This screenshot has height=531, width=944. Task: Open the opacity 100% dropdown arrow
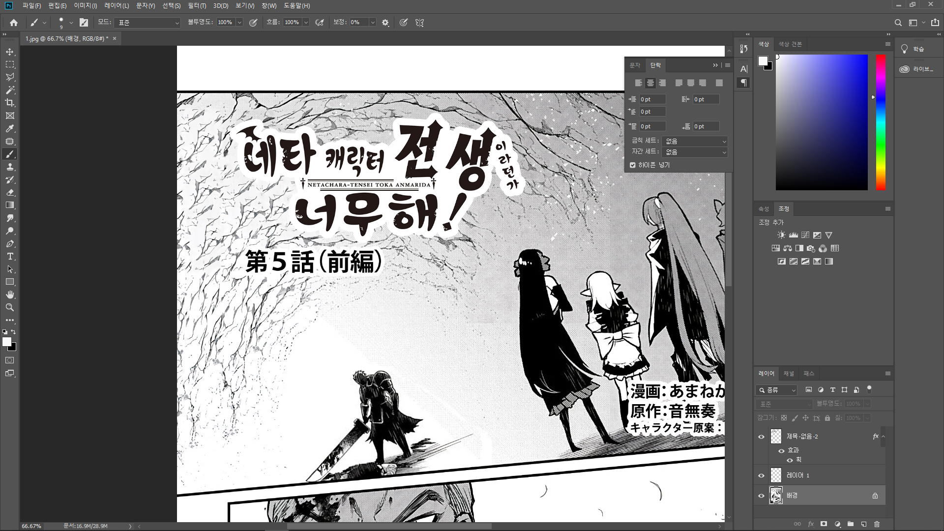pyautogui.click(x=239, y=23)
